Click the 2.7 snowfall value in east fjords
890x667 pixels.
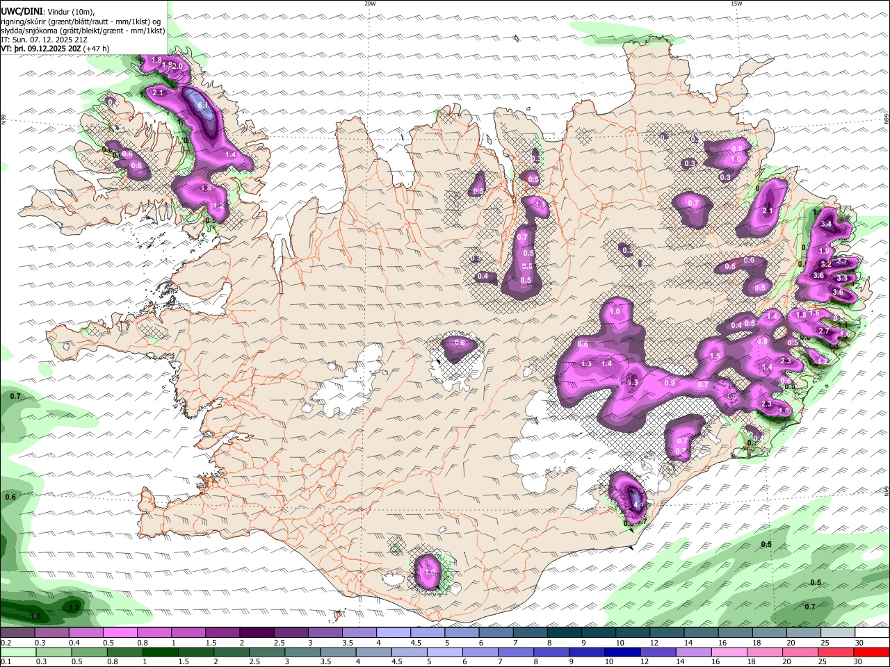pyautogui.click(x=824, y=331)
